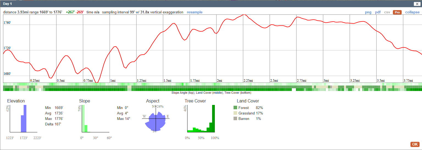Click the 3.25mi distance marker
Viewport: 422px width, 150px height.
(355, 81)
